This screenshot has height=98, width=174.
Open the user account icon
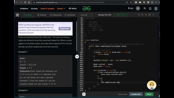(156, 8)
